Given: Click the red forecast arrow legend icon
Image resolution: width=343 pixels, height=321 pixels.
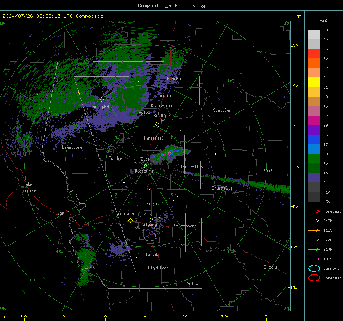Looking at the screenshot, I should [314, 211].
